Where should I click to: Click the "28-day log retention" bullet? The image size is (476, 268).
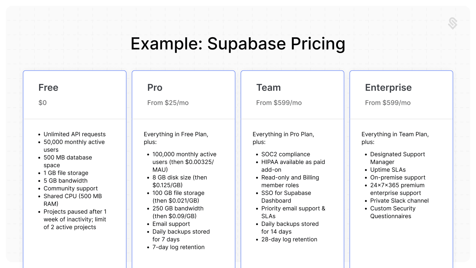pos(289,239)
